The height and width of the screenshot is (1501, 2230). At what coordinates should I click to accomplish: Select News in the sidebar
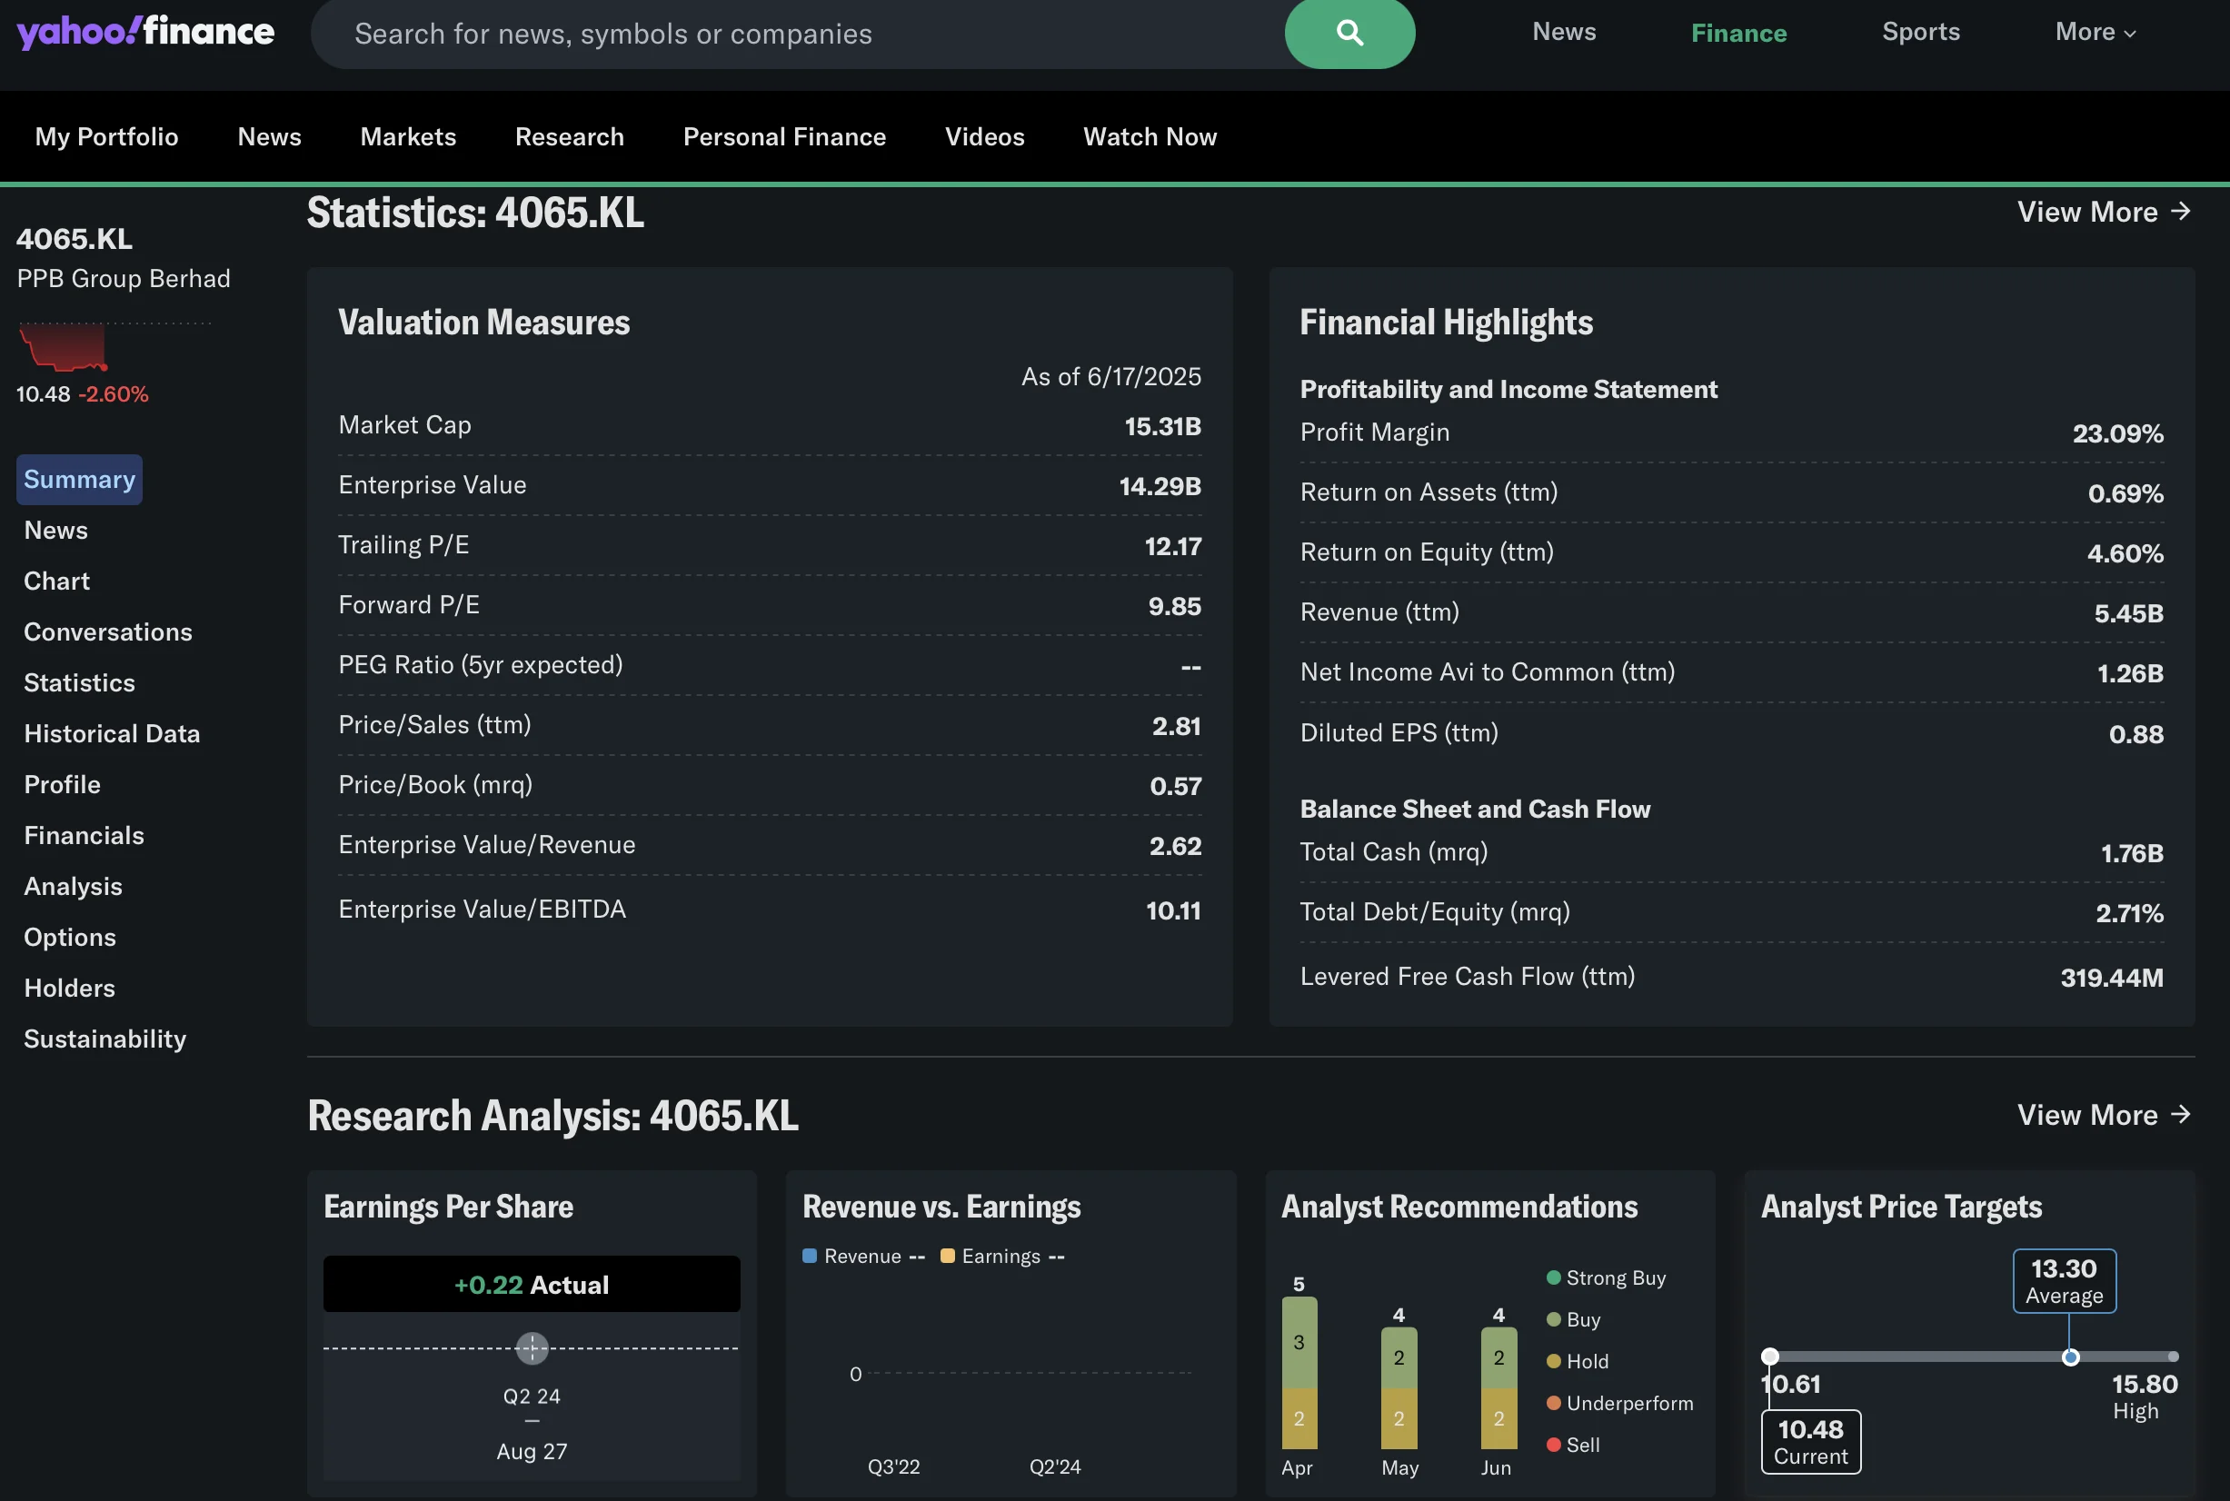55,531
